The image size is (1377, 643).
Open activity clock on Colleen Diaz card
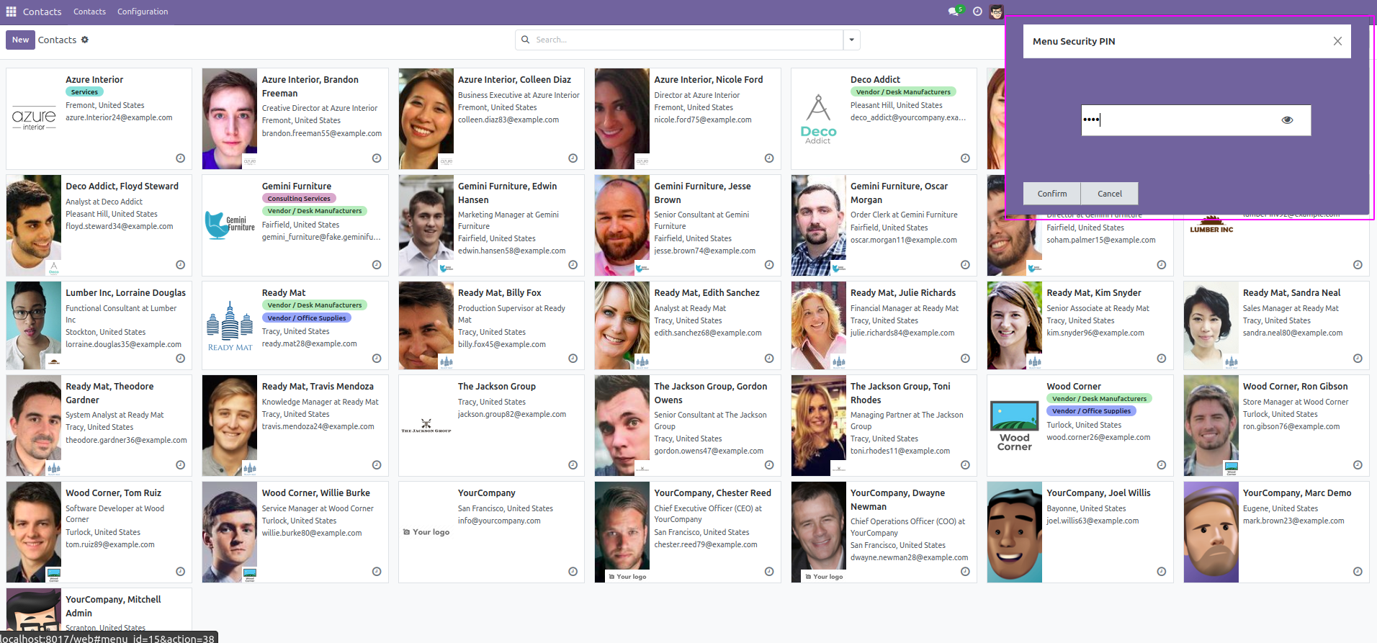point(573,158)
